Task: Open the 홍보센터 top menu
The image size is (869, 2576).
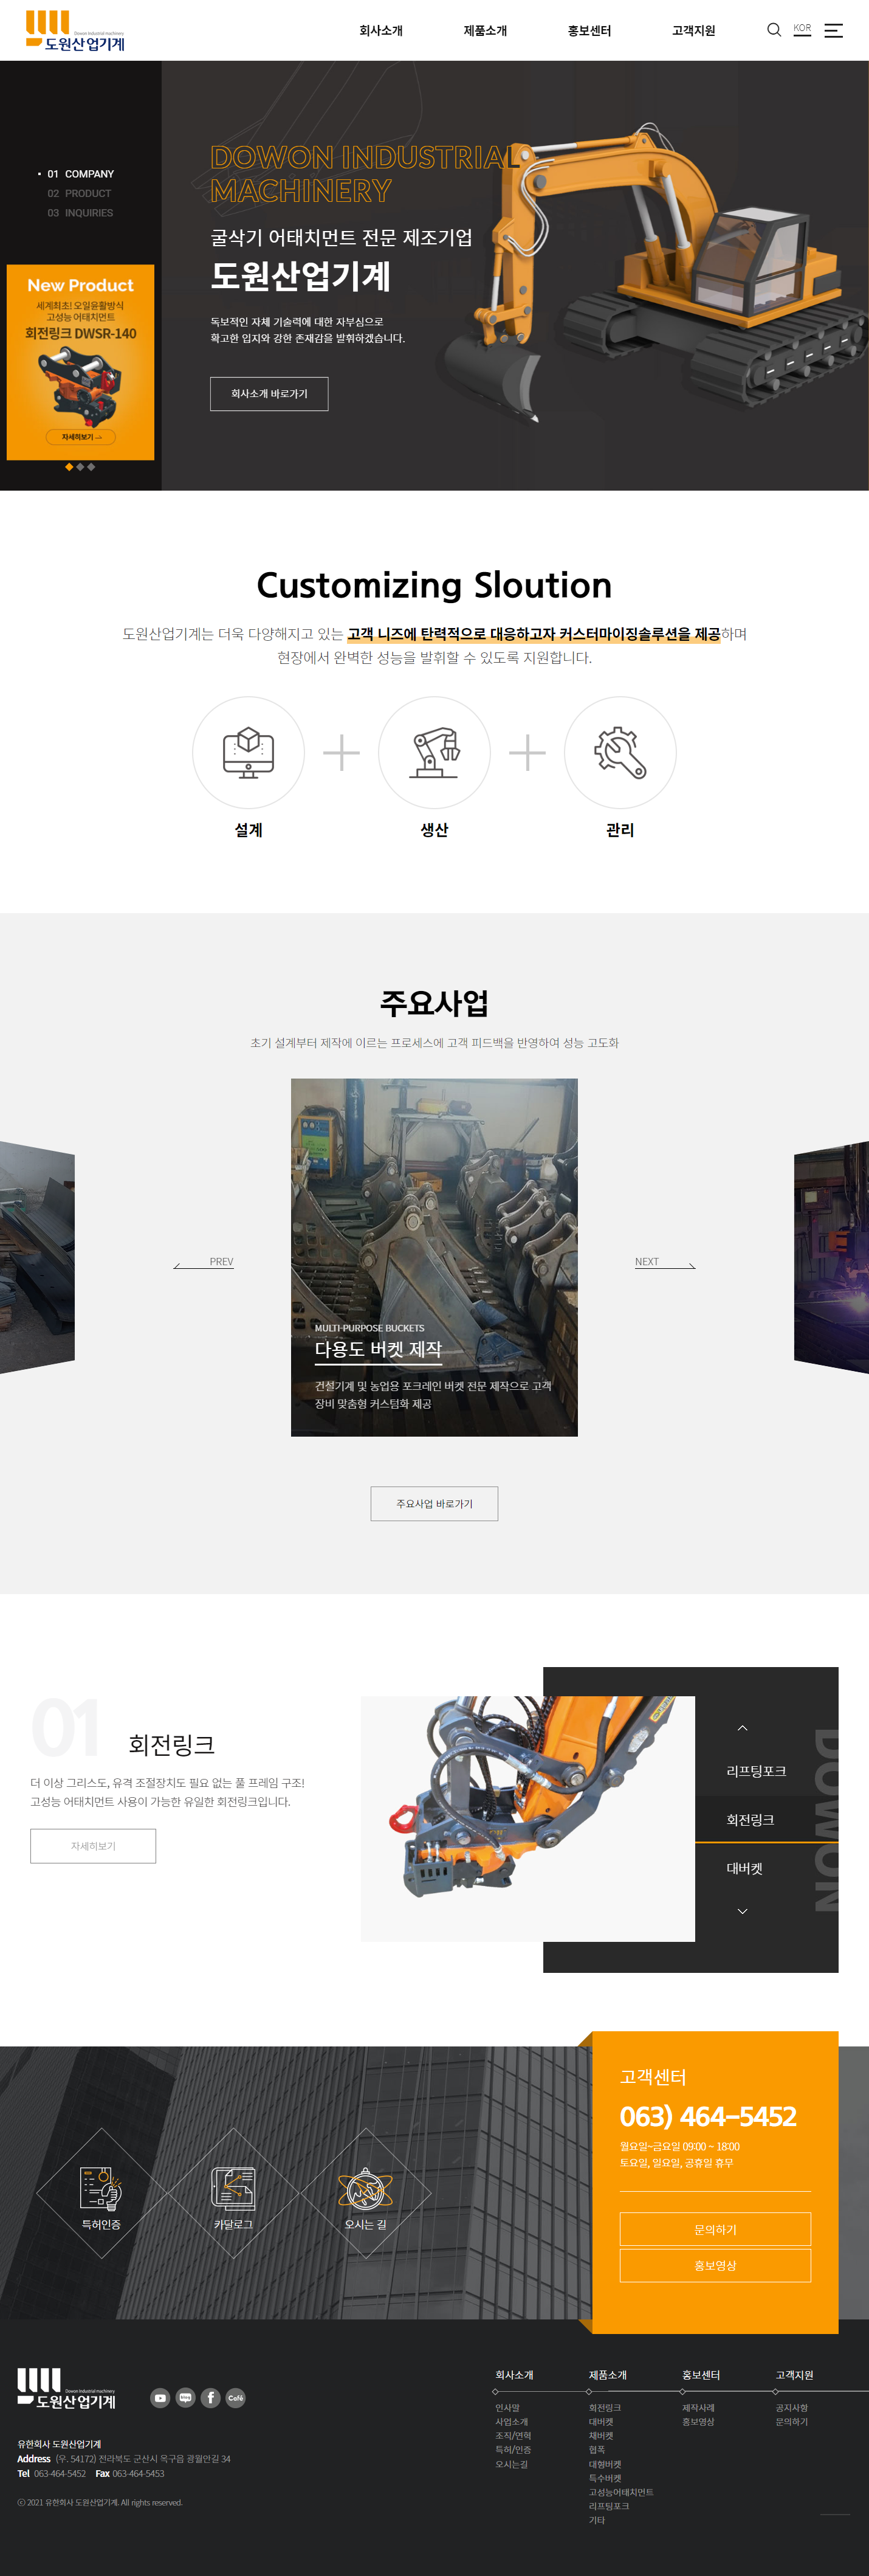Action: click(x=589, y=31)
